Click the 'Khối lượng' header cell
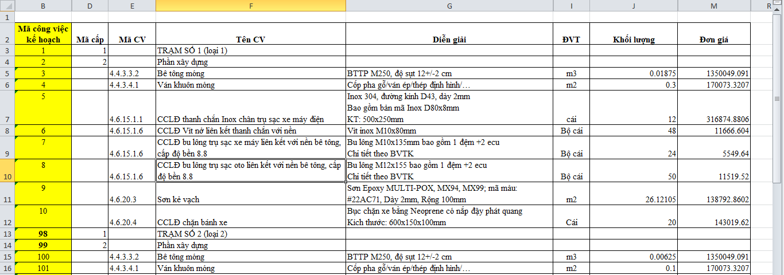This screenshot has width=784, height=275. [634, 34]
